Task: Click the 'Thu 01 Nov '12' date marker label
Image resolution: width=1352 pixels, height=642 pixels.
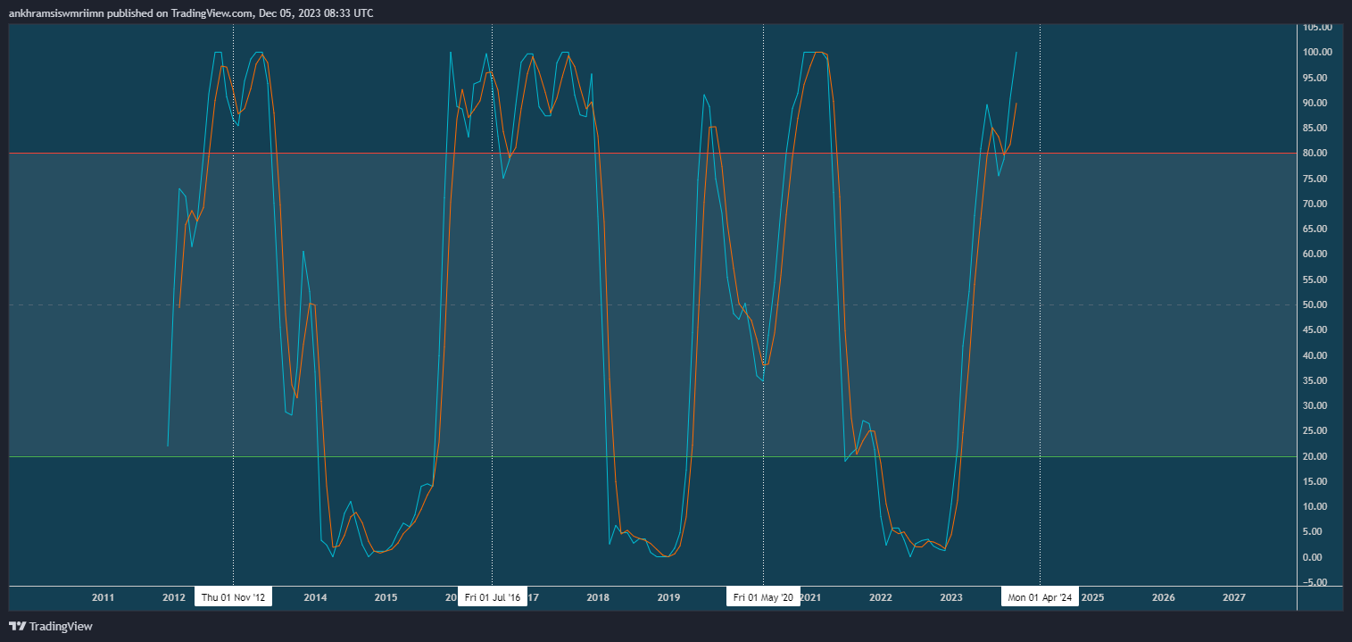Action: 233,597
